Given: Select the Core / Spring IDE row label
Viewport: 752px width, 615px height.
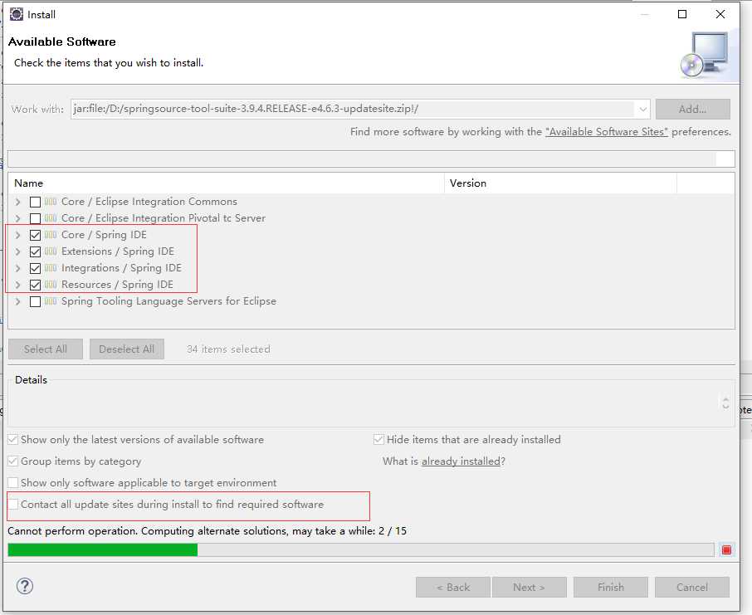Looking at the screenshot, I should [x=104, y=235].
